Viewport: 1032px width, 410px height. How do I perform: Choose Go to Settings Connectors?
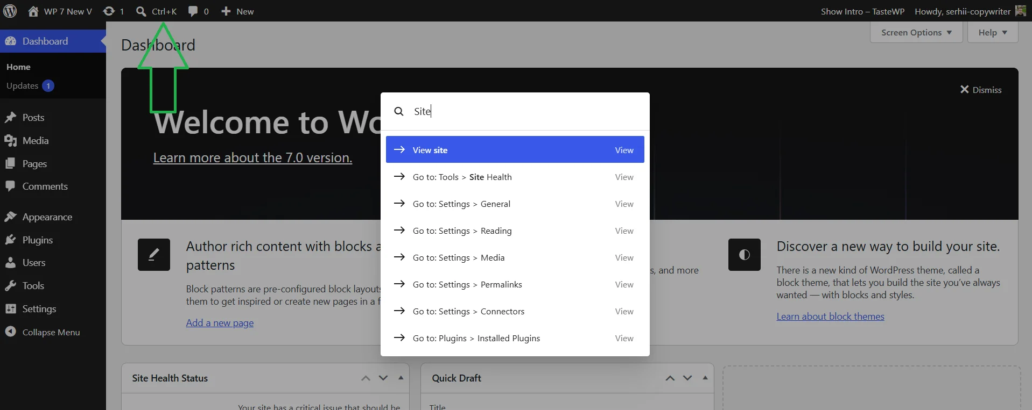point(515,311)
